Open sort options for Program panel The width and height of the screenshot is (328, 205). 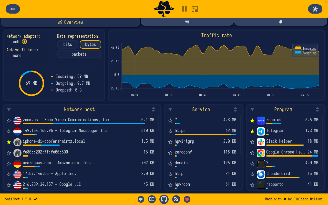(x=317, y=109)
